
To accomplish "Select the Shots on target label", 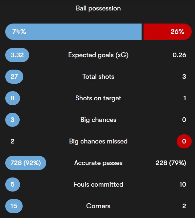I will [98, 98].
